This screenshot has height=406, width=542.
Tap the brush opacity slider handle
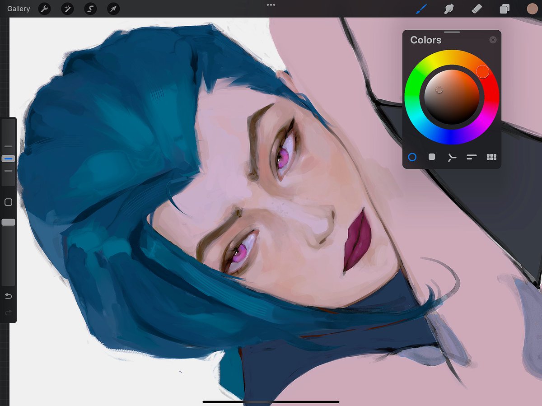[9, 222]
